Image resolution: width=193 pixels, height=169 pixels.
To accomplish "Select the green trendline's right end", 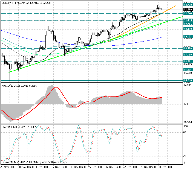I will point(182,17).
